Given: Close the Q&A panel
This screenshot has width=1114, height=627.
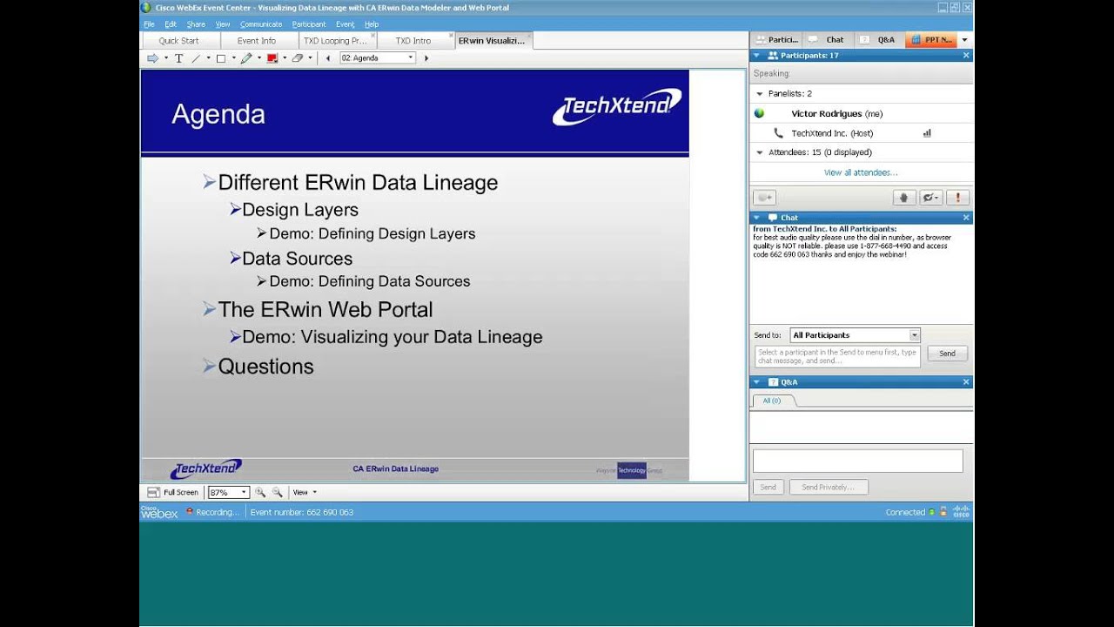Looking at the screenshot, I should [x=966, y=382].
